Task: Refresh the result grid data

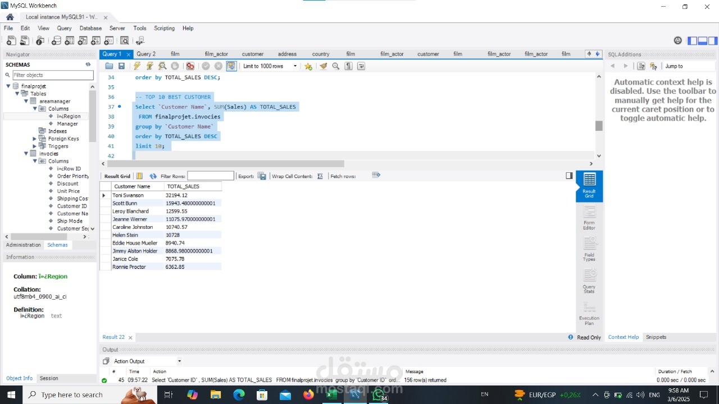Action: point(153,176)
